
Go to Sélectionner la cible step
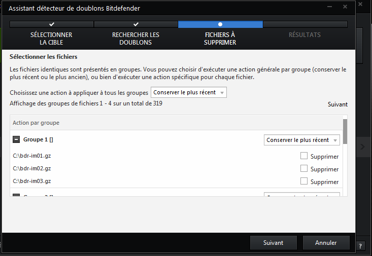(x=51, y=39)
